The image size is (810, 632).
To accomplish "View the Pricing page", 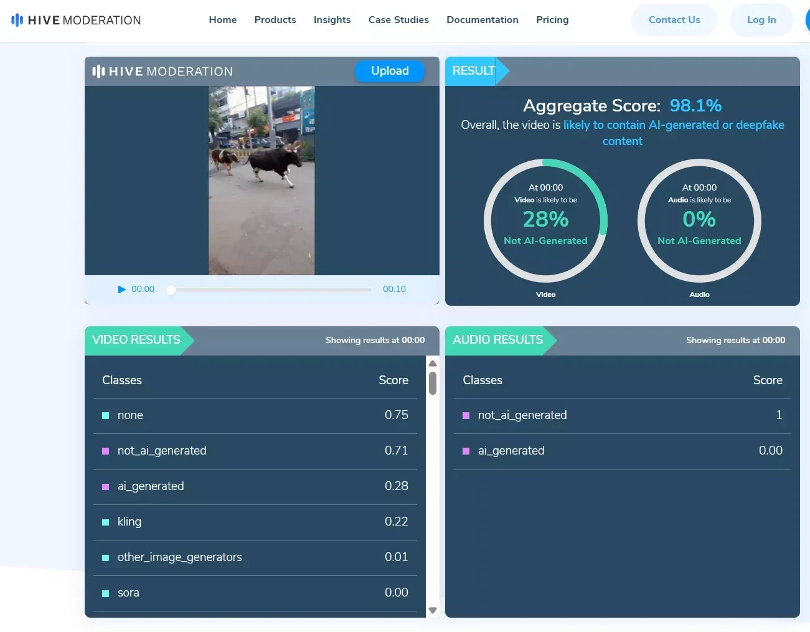I will point(552,20).
